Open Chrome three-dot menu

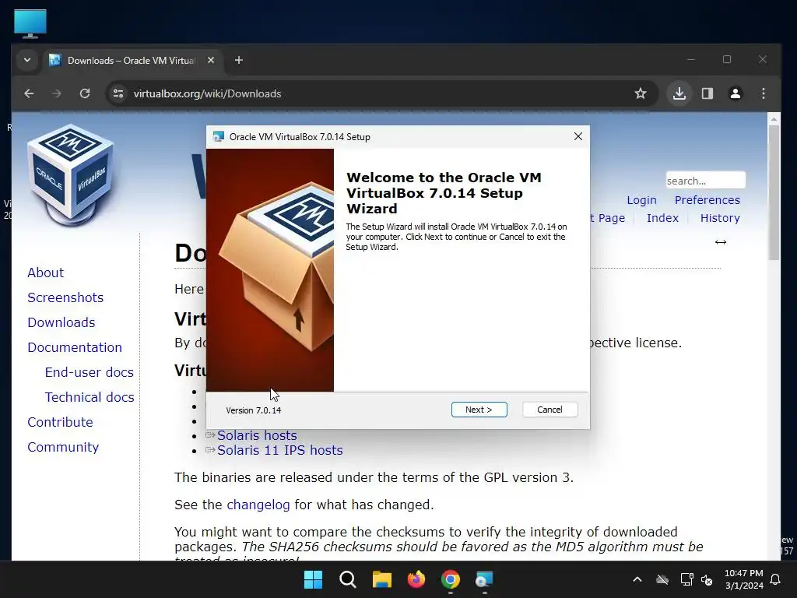pos(763,93)
